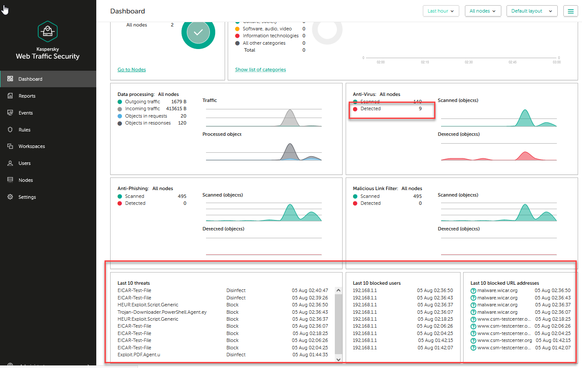Click the Show list of categories link

tap(260, 69)
